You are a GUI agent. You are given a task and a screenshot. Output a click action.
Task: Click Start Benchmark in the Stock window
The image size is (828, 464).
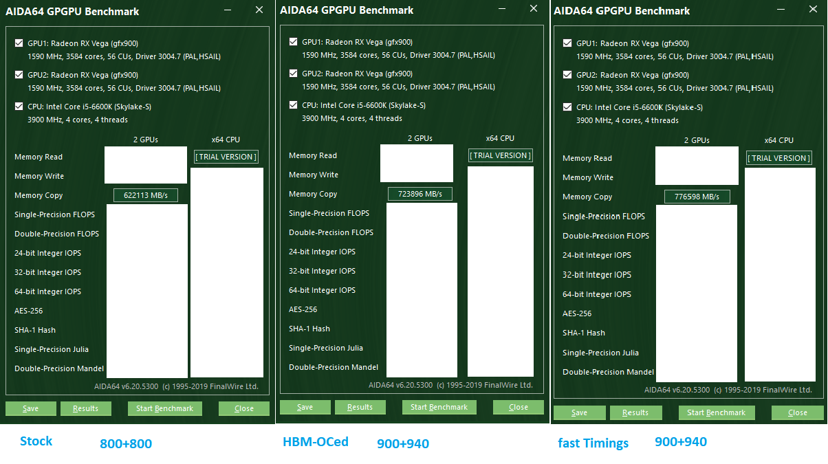pos(165,408)
